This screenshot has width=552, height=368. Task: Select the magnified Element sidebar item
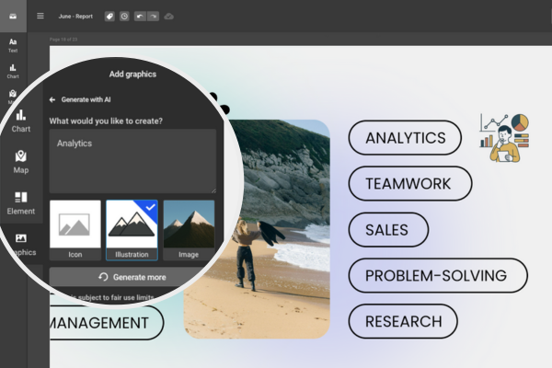point(21,203)
